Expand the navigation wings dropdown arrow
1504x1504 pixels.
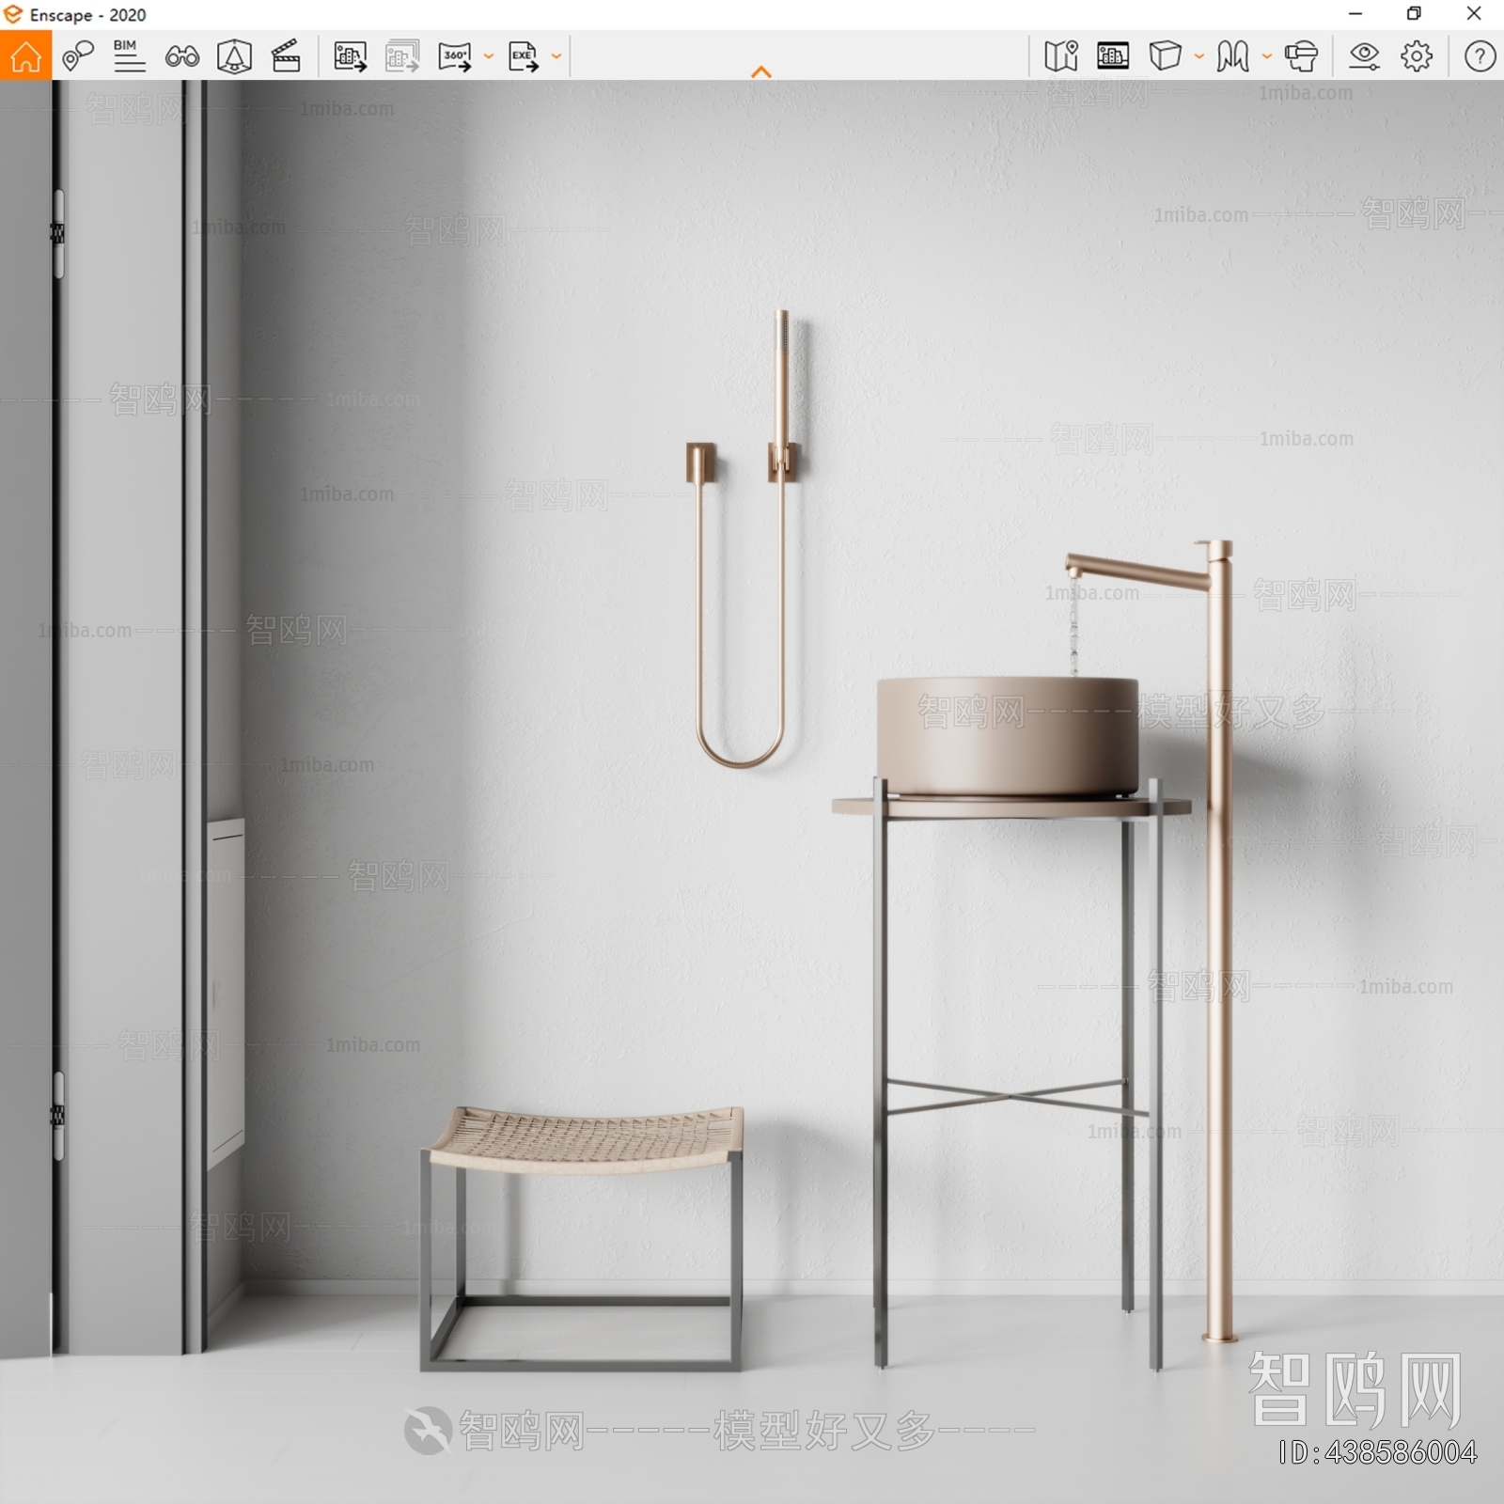click(x=1267, y=56)
